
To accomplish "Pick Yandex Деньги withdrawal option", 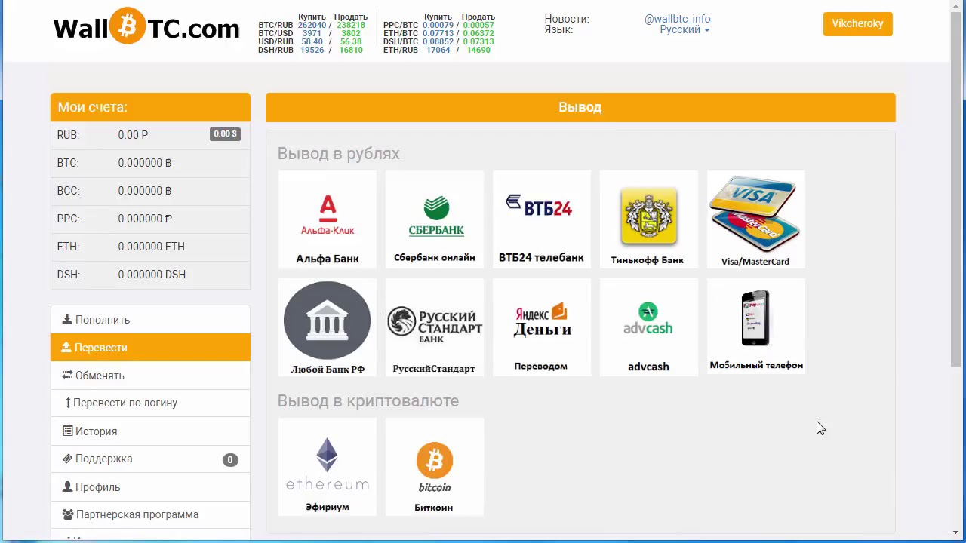I will pyautogui.click(x=541, y=327).
